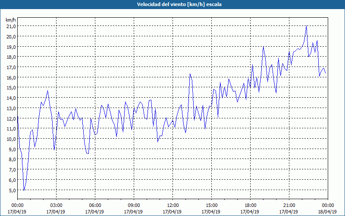Click the 21:00 time axis label
The image size is (345, 216).
[289, 206]
